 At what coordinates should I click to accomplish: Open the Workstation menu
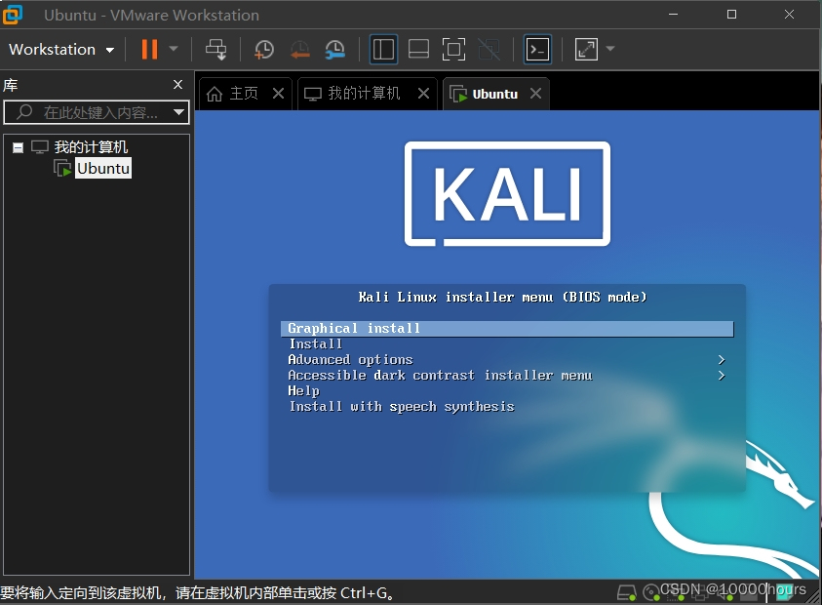[61, 50]
